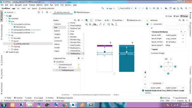Click the blue help question mark icon
Screen dimensions: 192x108
(147, 24)
